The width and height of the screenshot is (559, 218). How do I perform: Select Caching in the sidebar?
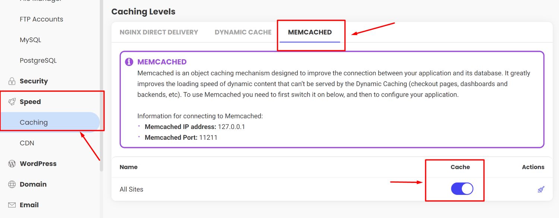[50, 122]
